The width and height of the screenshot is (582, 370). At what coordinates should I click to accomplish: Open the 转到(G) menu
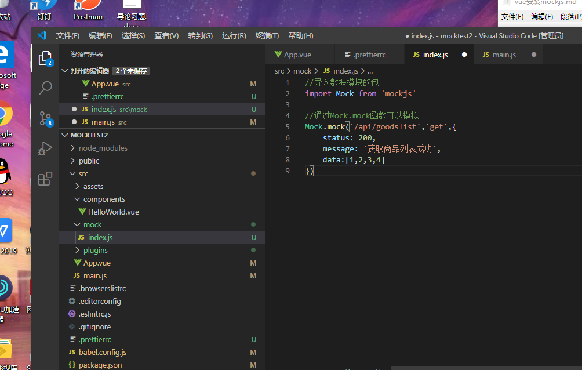(200, 35)
